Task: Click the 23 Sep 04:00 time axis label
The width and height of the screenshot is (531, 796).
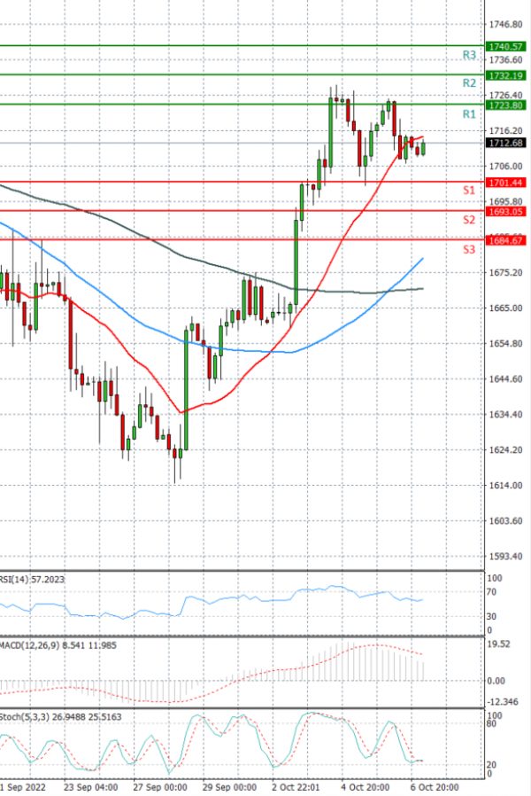Action: [91, 787]
